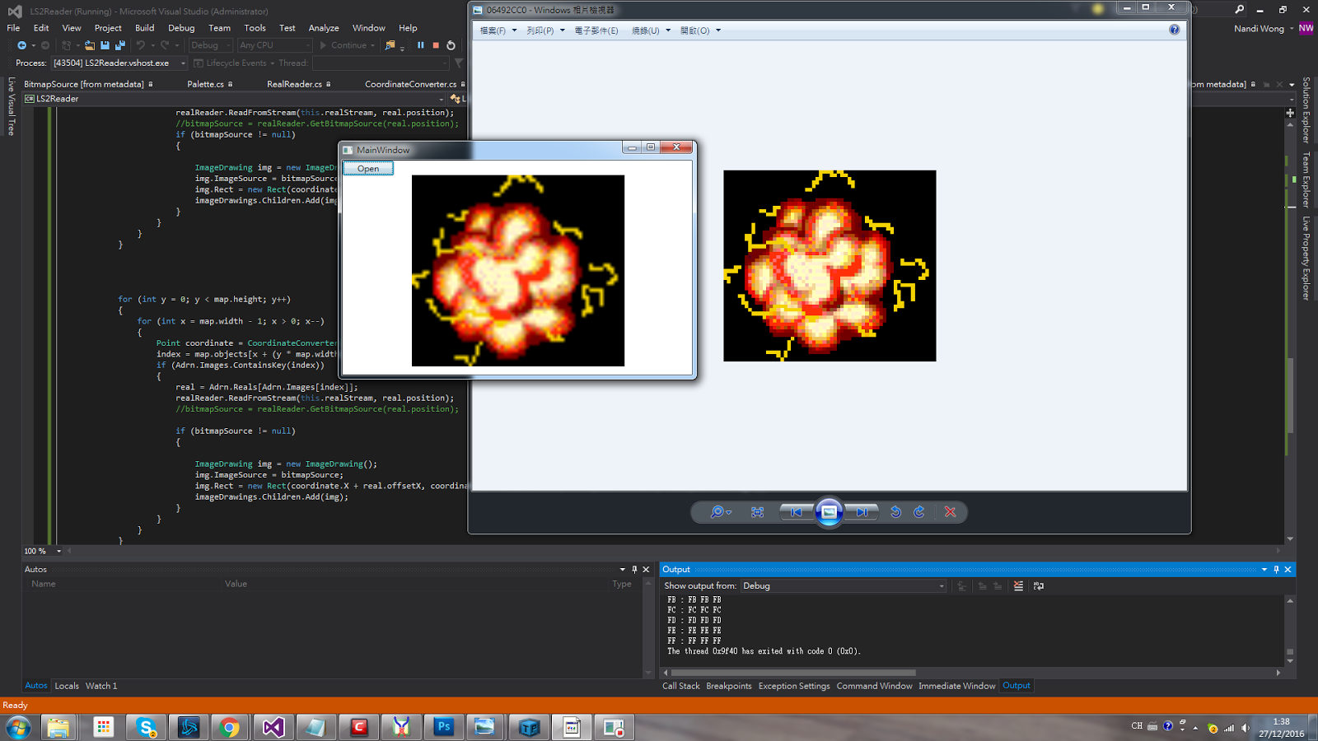Restart the debug session
Image resolution: width=1318 pixels, height=741 pixels.
pos(451,45)
